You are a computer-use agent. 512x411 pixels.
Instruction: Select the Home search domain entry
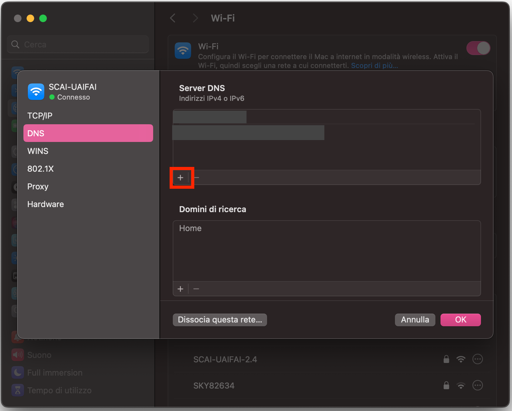(190, 228)
